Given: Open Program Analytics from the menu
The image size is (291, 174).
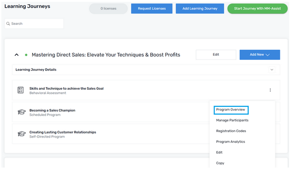Looking at the screenshot, I should (x=231, y=142).
